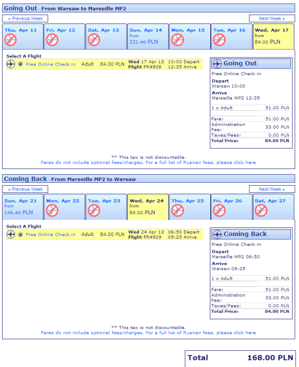Click the 146.40 PLN price on Apr 21
This screenshot has height=367, width=299.
pos(19,213)
